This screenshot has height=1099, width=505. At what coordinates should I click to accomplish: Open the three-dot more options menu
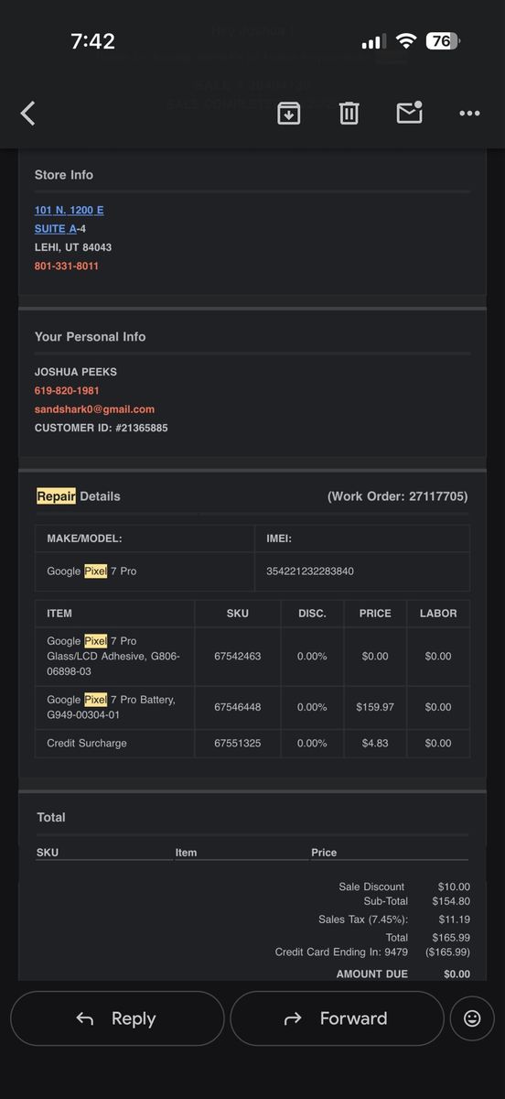coord(469,114)
